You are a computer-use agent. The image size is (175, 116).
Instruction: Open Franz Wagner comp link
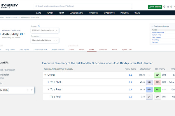pos(156,37)
